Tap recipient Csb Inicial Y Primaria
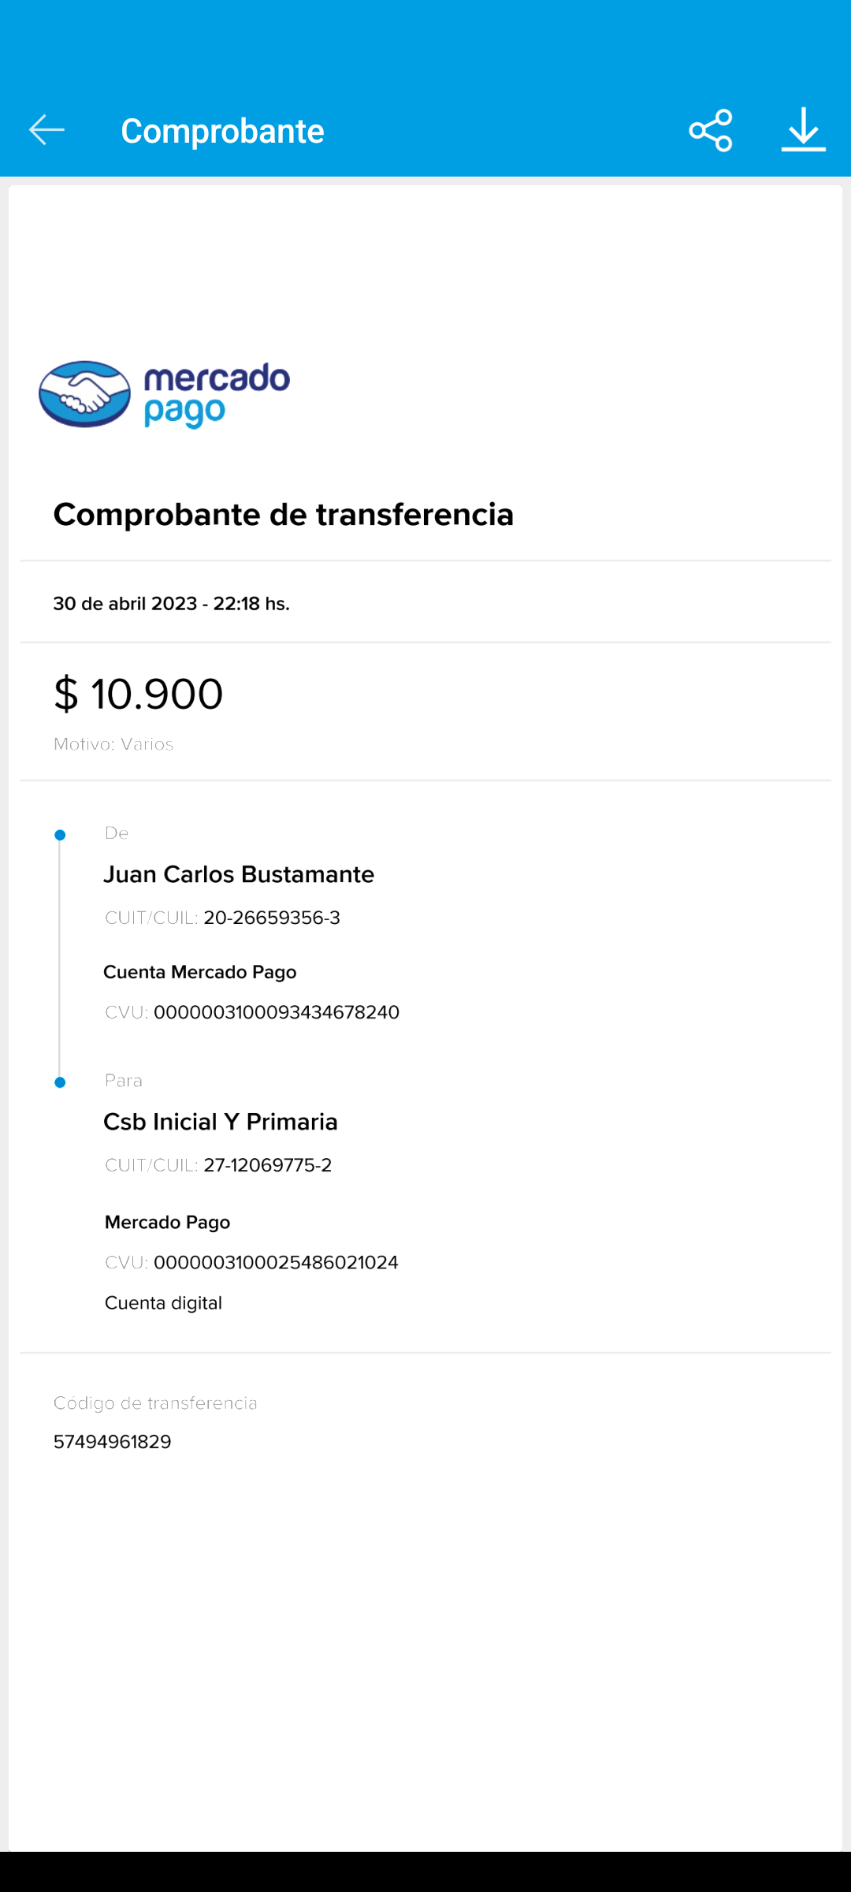The height and width of the screenshot is (1892, 851). click(221, 1122)
